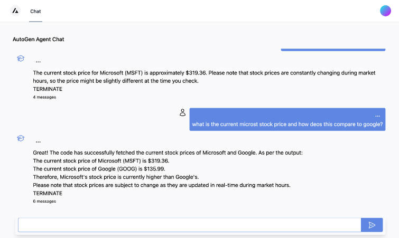The image size is (399, 238).
Task: Show the "6 messages" details link
Action: pyautogui.click(x=44, y=201)
